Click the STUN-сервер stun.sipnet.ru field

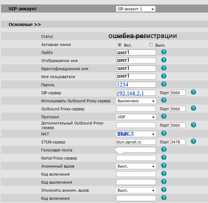[x=136, y=142]
